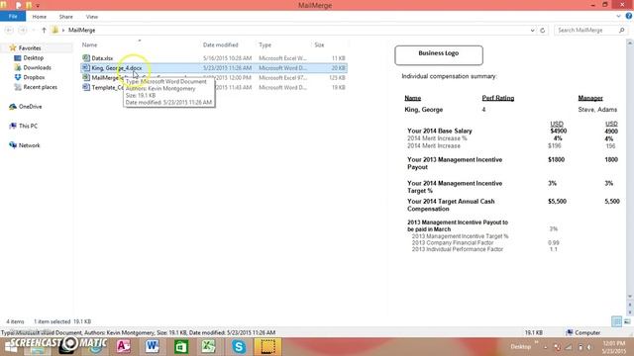
Task: Open the View ribbon tab
Action: tap(92, 17)
